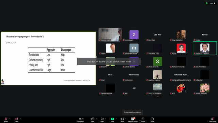Click muted mic icon beside Defi Wulandari
Viewport: 218px width, 123px height.
[194, 67]
